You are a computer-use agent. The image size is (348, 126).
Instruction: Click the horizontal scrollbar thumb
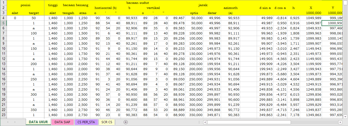[x=249, y=122]
